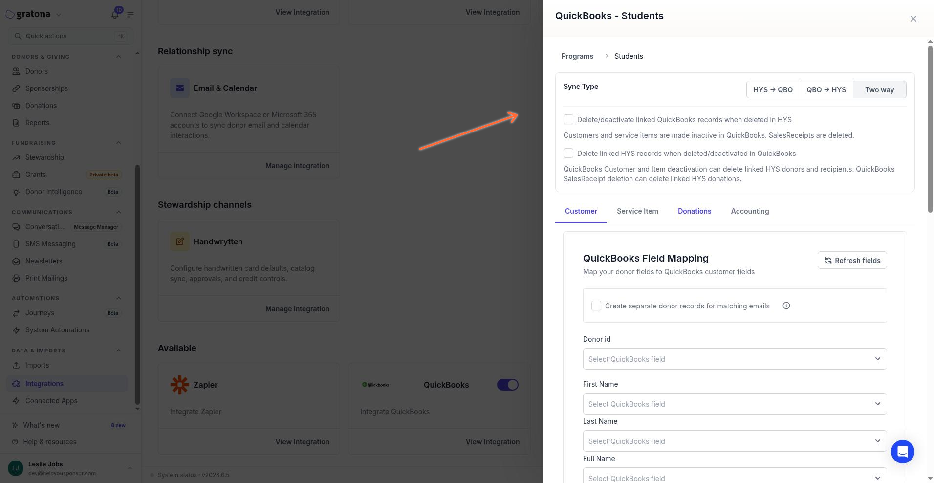The image size is (934, 483).
Task: Click the panel's vertical scrollbar
Action: (930, 129)
